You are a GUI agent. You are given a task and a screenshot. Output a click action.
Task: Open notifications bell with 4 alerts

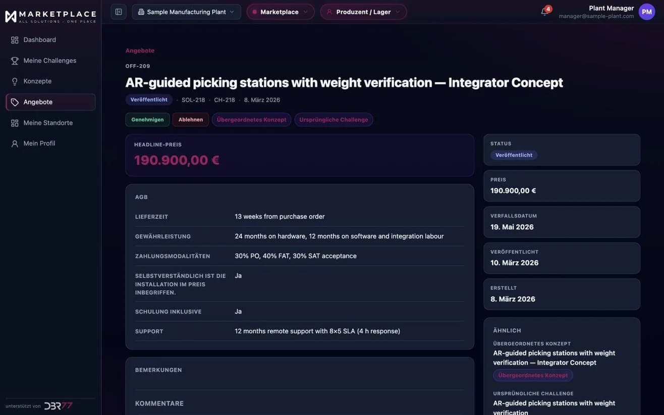545,12
